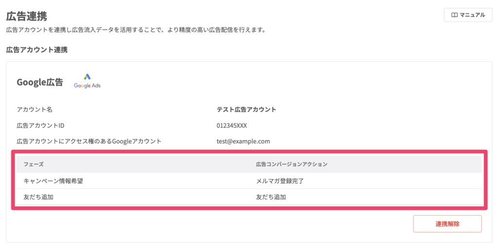
Task: Click the test@example.com email address
Action: point(243,141)
